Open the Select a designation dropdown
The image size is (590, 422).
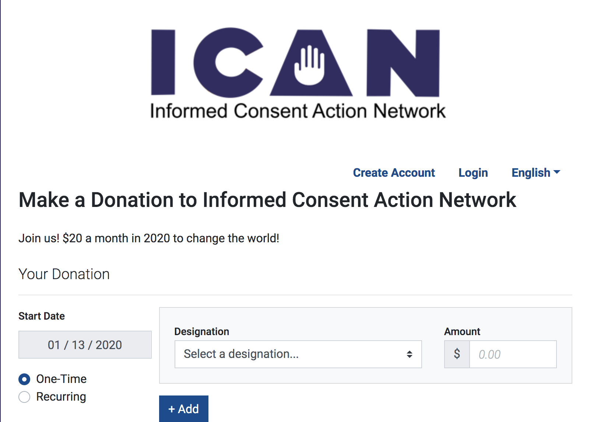(298, 354)
